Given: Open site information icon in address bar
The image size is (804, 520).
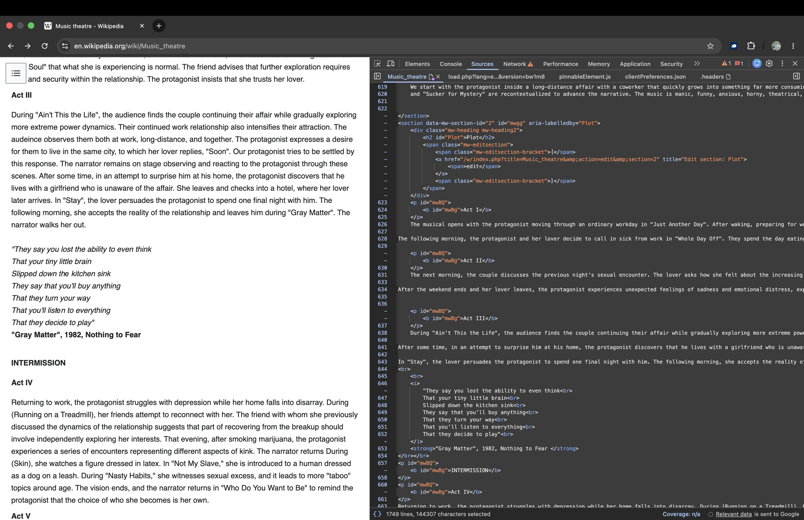Looking at the screenshot, I should pos(65,46).
